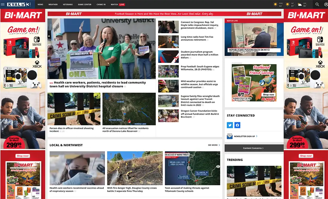
Task: Click the Shop now button in the Feathered Friend ad
Action: coord(268,94)
